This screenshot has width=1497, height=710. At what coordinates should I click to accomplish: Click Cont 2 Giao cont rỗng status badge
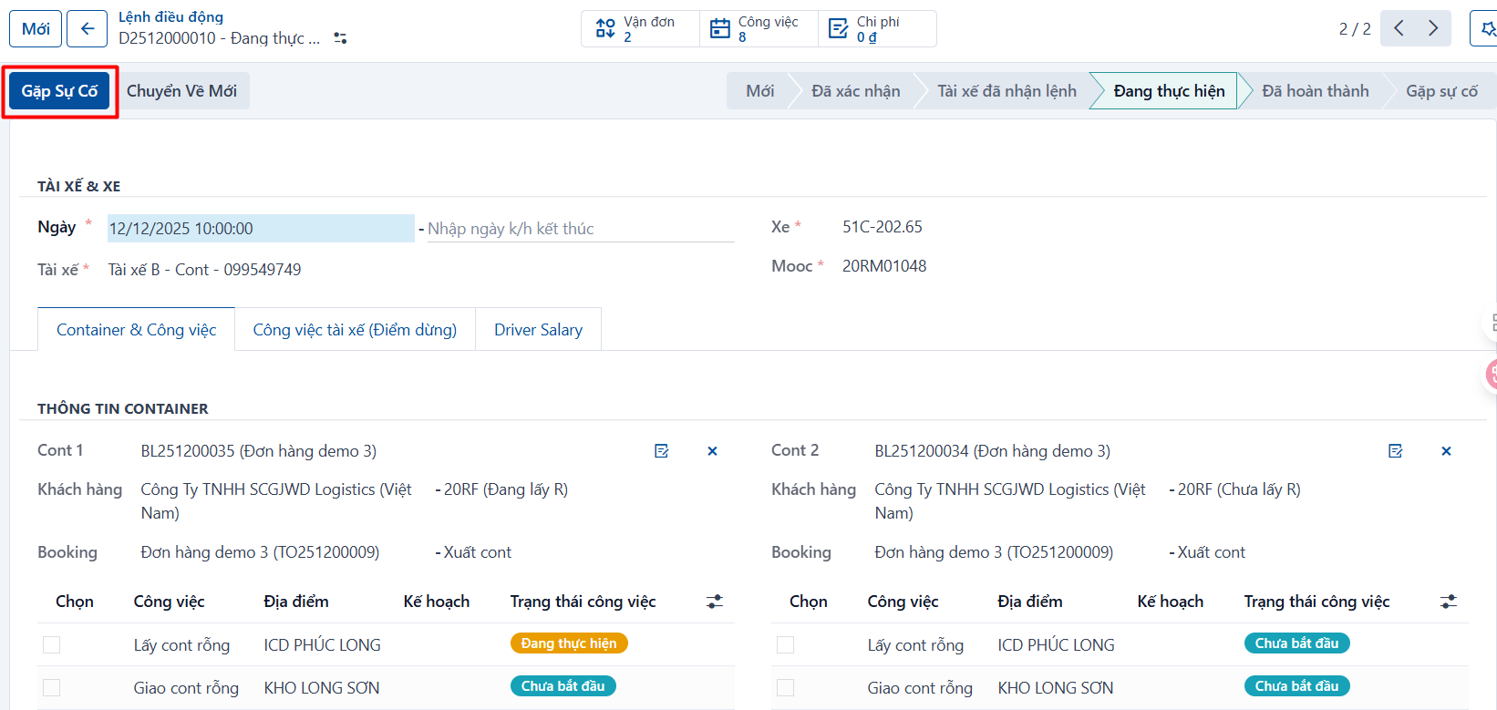[x=1296, y=686]
